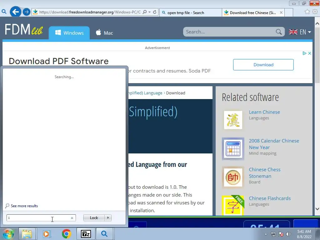This screenshot has height=240, width=320.
Task: Select the Windows platform tab
Action: (69, 33)
